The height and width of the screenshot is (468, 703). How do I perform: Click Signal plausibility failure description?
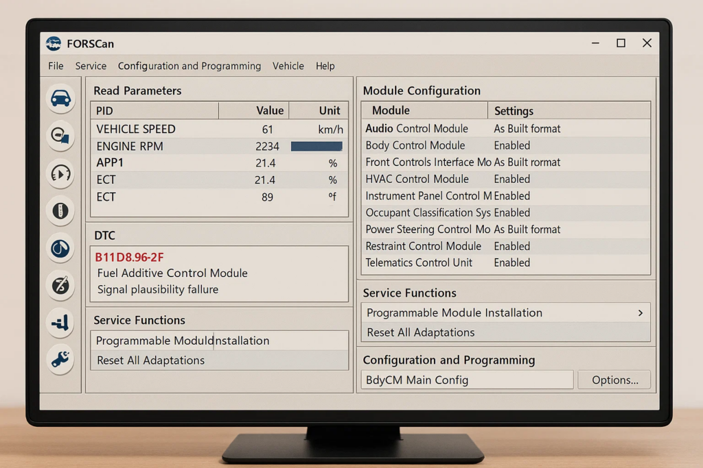click(158, 289)
